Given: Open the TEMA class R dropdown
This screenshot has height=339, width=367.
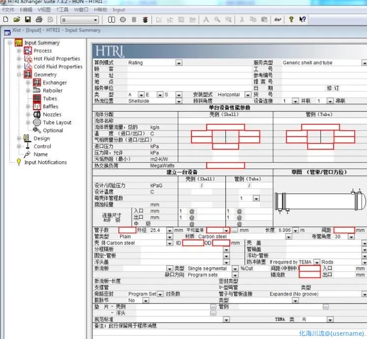Looking at the screenshot, I should tap(330, 319).
